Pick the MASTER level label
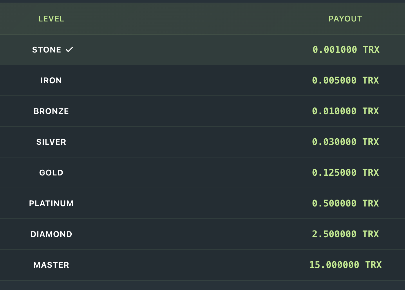This screenshot has width=405, height=290. (51, 265)
